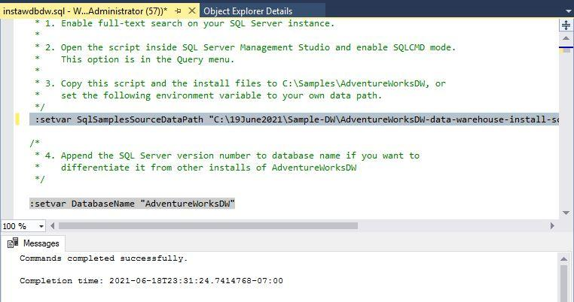The width and height of the screenshot is (574, 302).
Task: Click '4. Append the SQL Server version number' line
Action: coord(227,156)
